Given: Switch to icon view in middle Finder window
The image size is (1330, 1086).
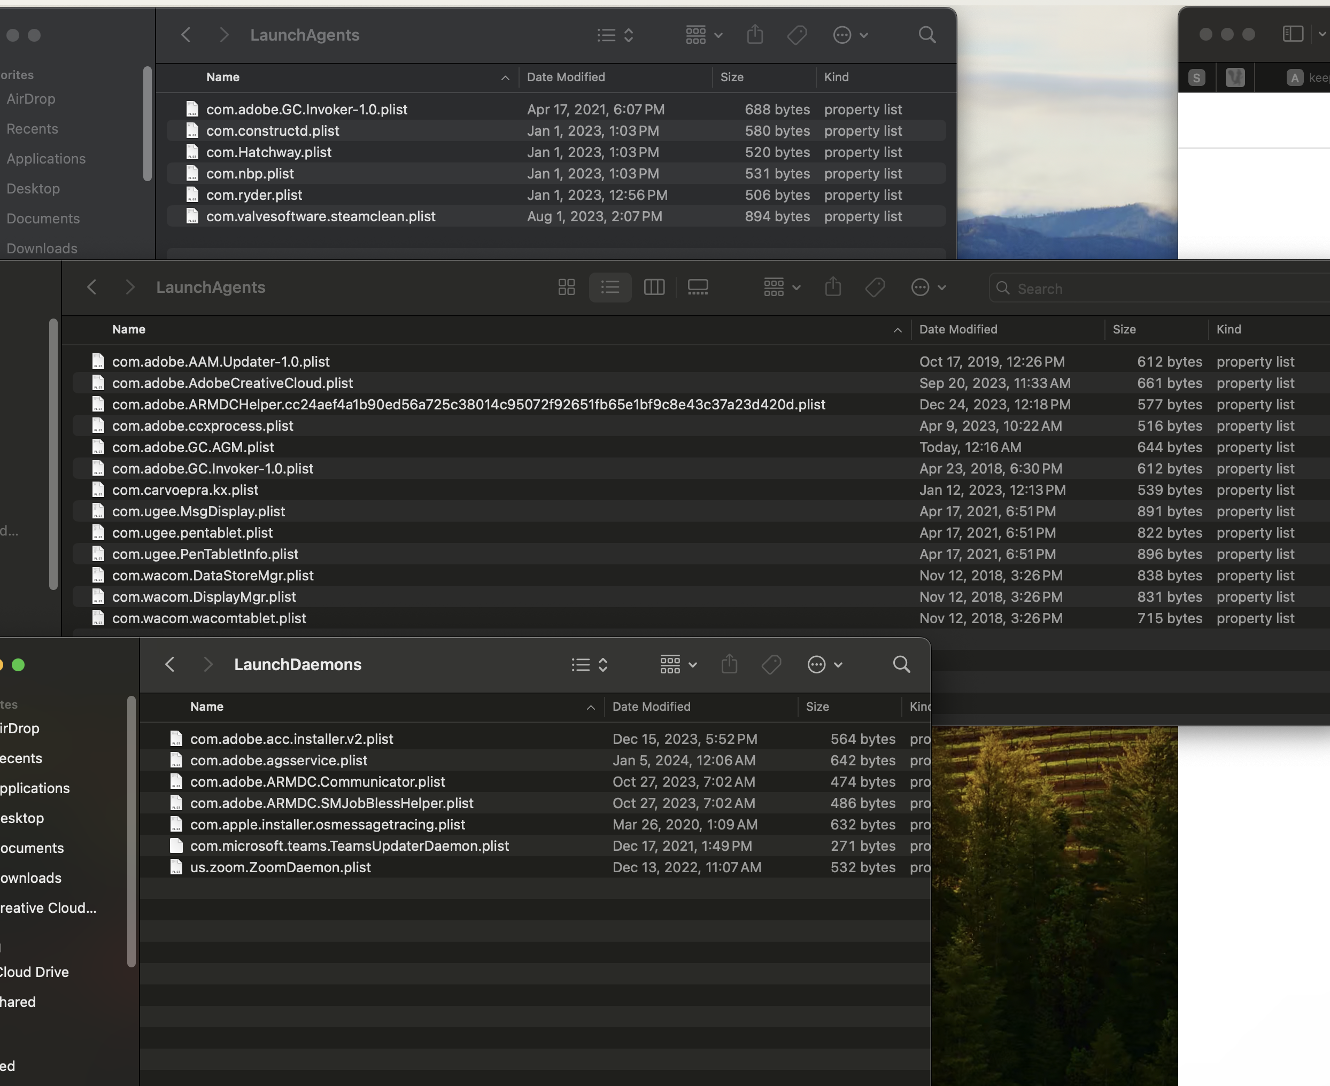Looking at the screenshot, I should click(x=566, y=288).
